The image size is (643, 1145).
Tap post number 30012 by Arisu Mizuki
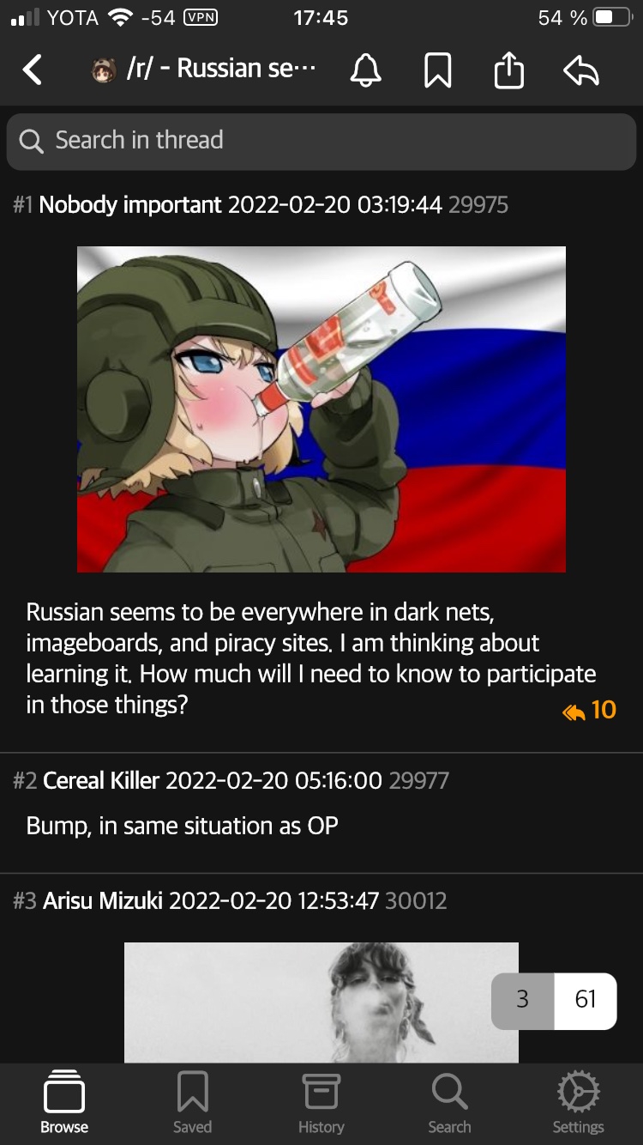416,900
